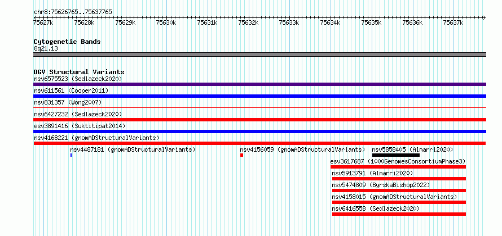Select the dark purple nsv6575523 variant bar
The image size is (502, 236).
click(259, 84)
